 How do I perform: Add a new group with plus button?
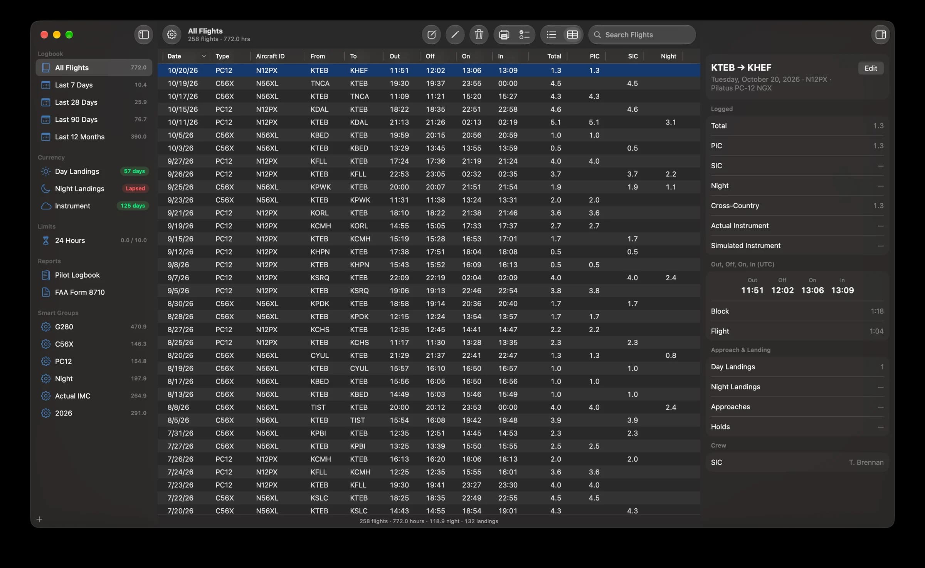pos(39,519)
